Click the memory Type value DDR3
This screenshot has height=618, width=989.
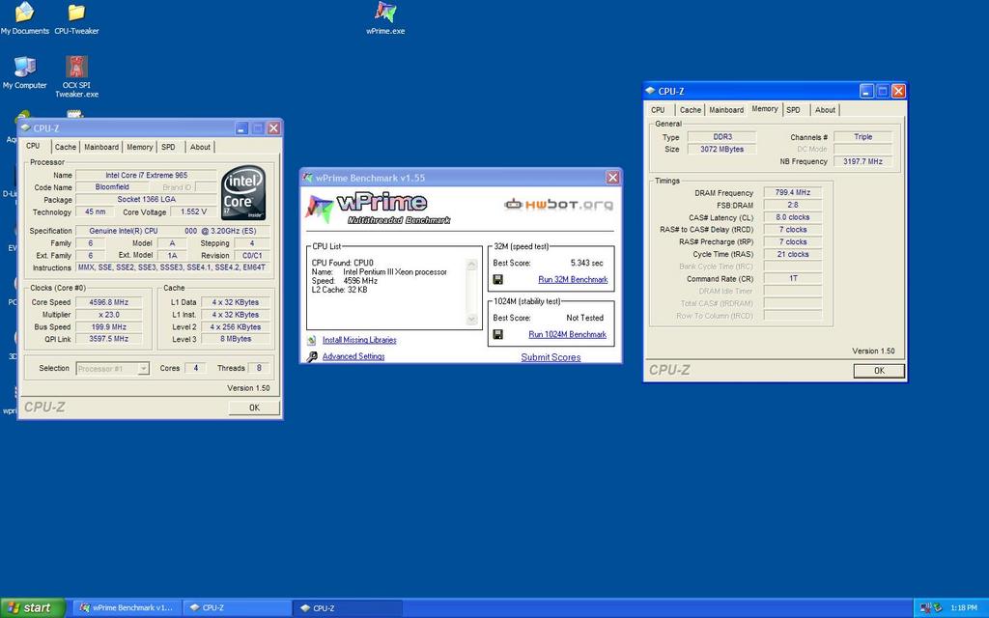click(x=722, y=137)
